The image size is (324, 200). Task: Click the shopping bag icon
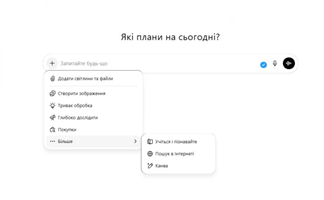tap(52, 130)
